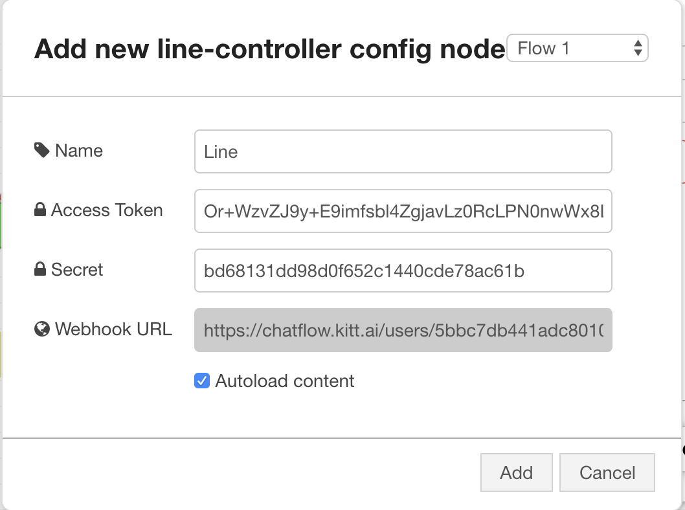Click the Name label text

(x=79, y=151)
